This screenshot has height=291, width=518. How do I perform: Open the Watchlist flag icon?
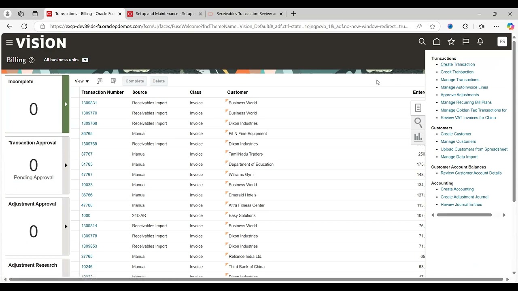pyautogui.click(x=466, y=42)
